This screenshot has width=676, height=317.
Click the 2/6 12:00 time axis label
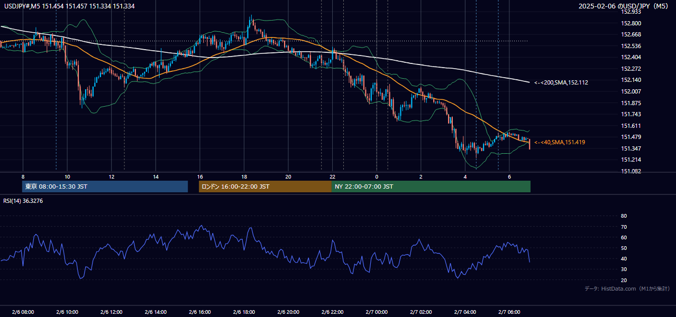click(x=112, y=312)
